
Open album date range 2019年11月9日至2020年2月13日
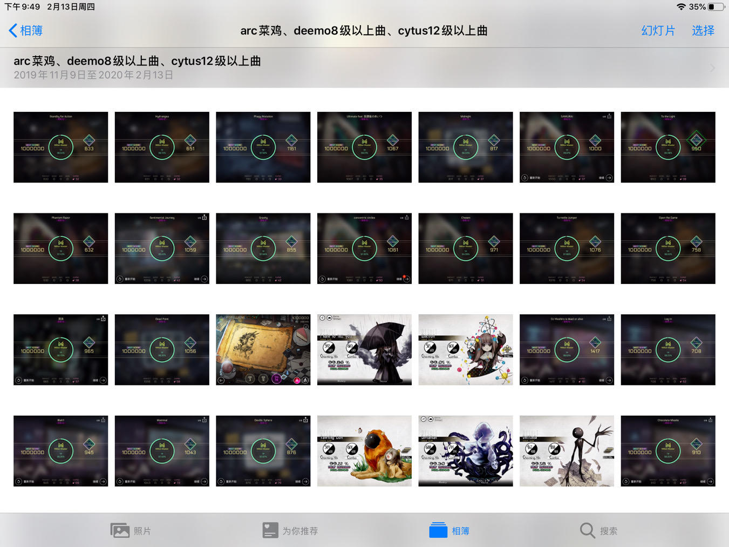[x=93, y=75]
